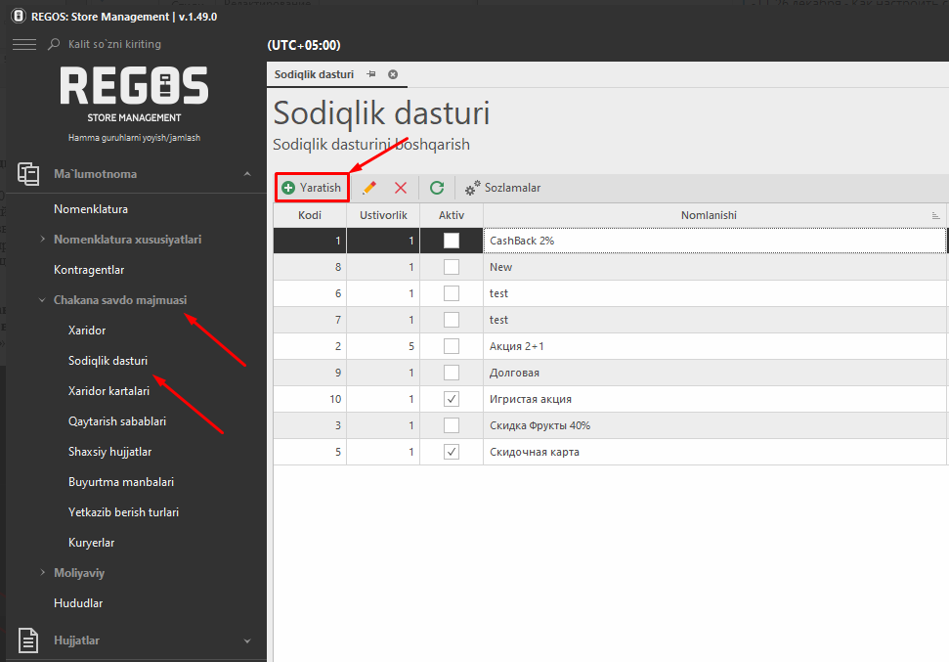Select the New program name cell
The width and height of the screenshot is (949, 662).
[x=716, y=267]
